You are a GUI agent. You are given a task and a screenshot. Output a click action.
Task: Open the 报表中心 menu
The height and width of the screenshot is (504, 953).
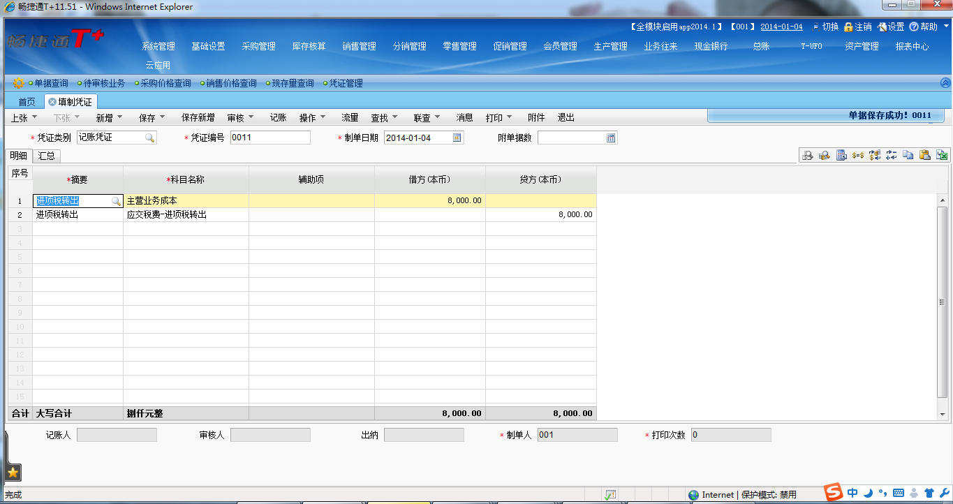913,46
